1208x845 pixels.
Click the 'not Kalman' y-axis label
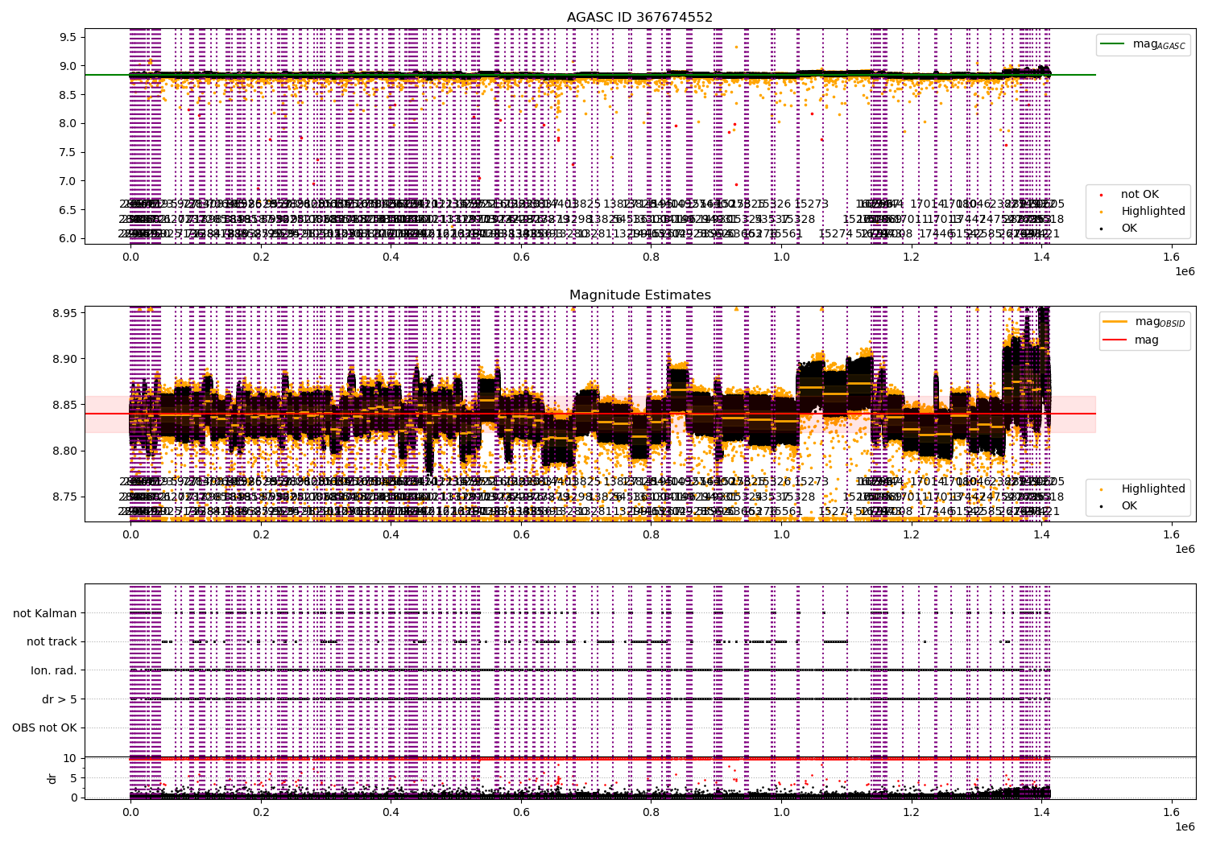[45, 613]
